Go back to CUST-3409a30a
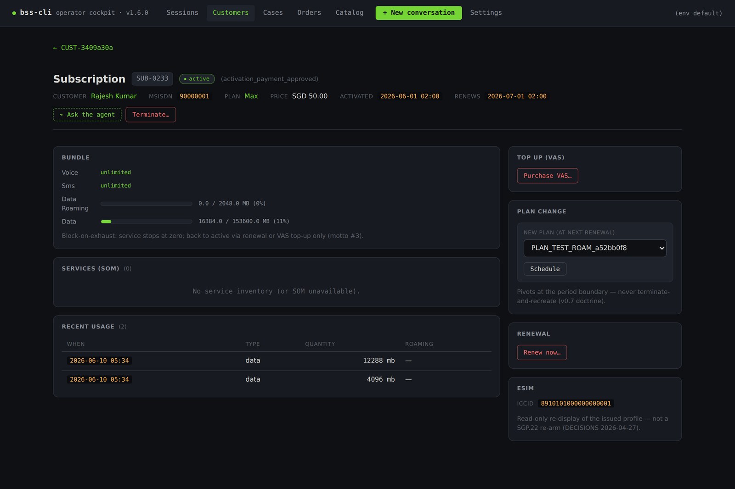Image resolution: width=735 pixels, height=489 pixels. pyautogui.click(x=83, y=48)
